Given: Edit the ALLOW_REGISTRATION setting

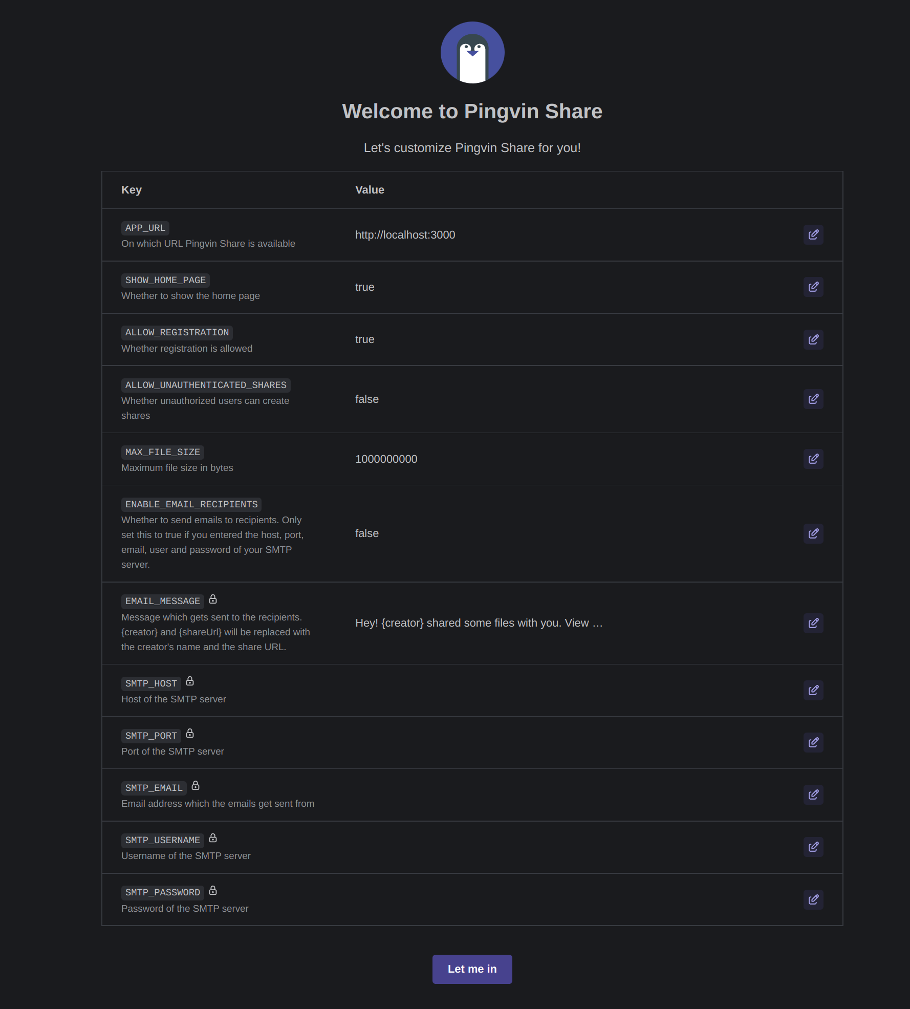Looking at the screenshot, I should tap(813, 339).
